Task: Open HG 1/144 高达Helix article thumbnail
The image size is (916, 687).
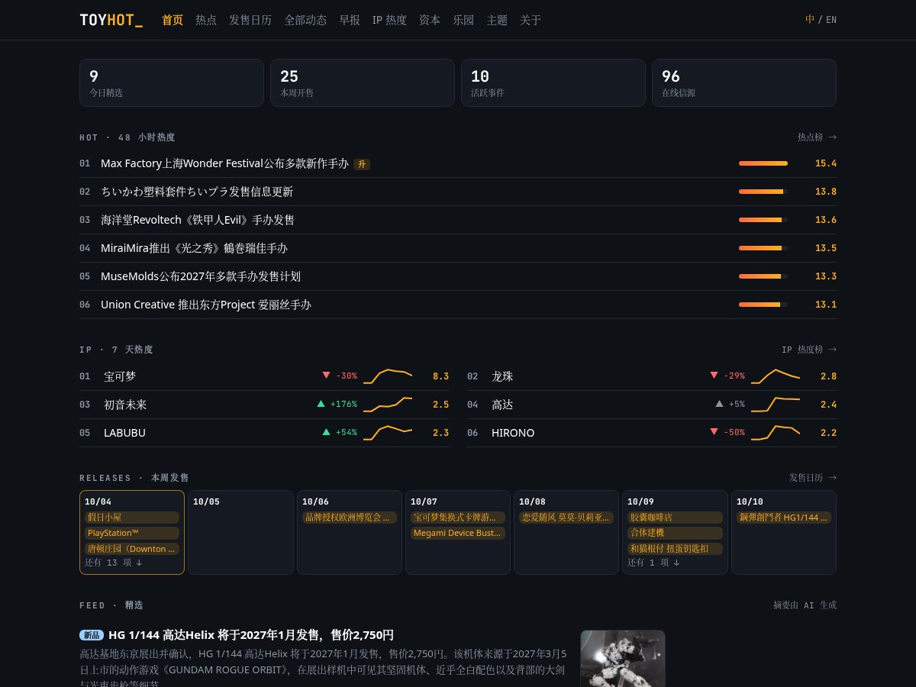Action: (x=623, y=658)
